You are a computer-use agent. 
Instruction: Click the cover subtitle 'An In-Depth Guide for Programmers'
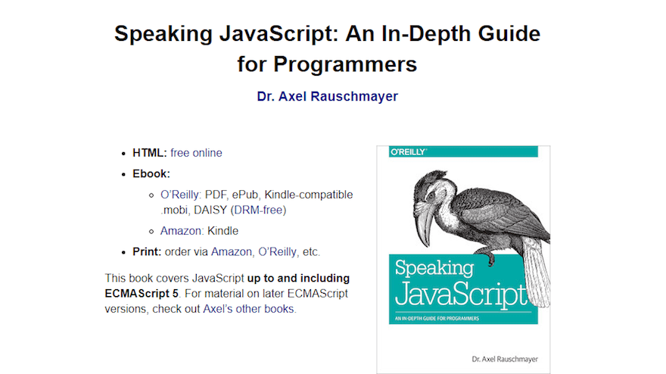coord(437,318)
